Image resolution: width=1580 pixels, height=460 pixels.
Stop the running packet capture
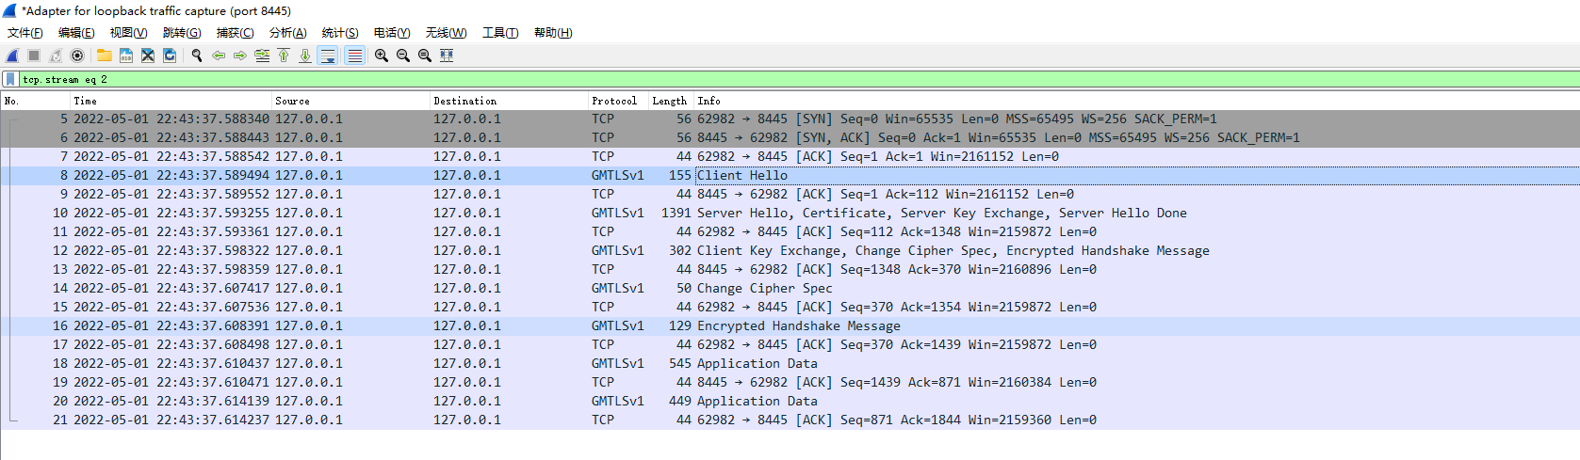pos(34,56)
